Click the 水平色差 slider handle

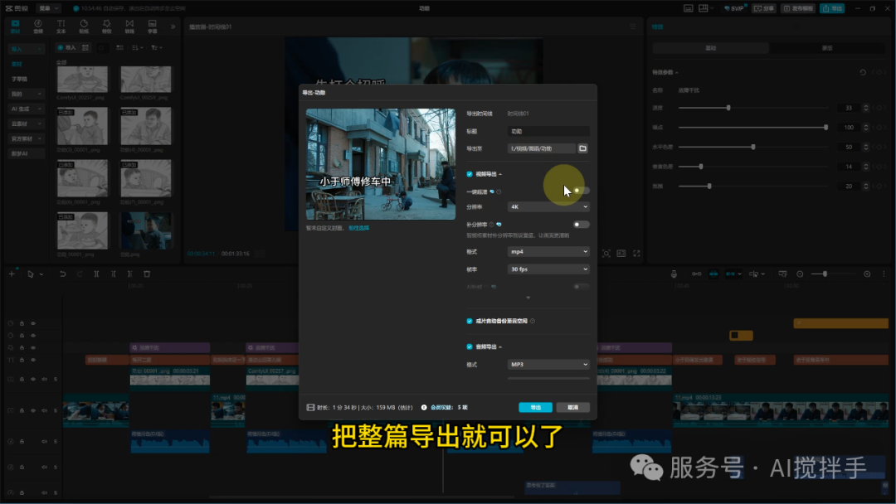click(x=753, y=147)
